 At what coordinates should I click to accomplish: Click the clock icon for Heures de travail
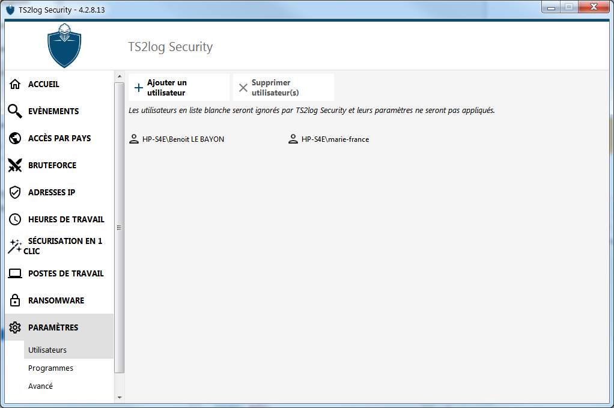(x=15, y=219)
